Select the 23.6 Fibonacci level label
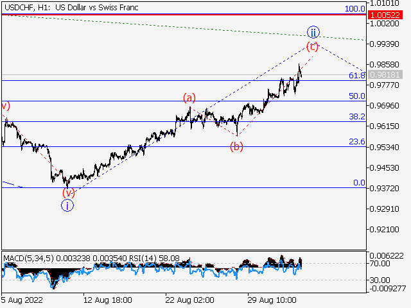 click(357, 142)
